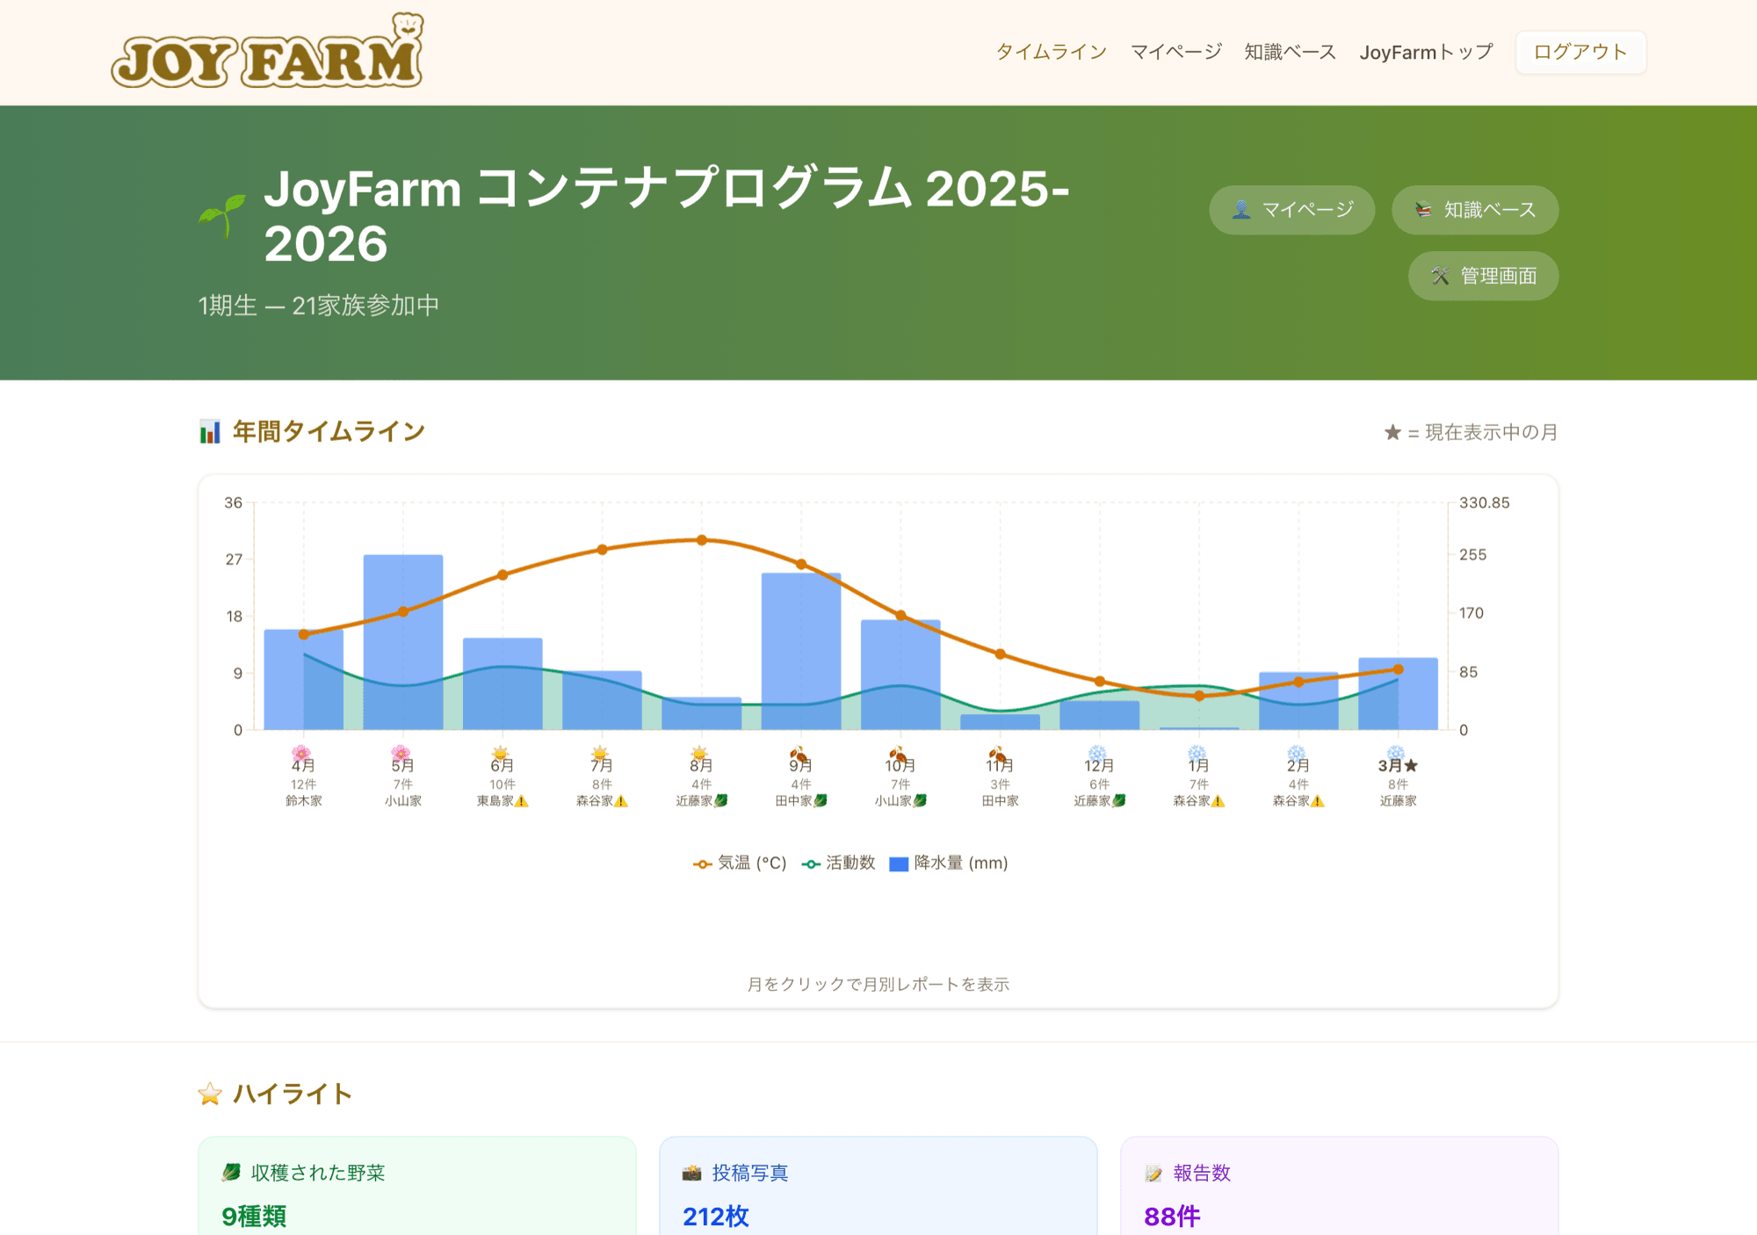Screen dimensions: 1757x1235
Task: Click camera icon in 投稿写真 card
Action: click(x=692, y=1173)
